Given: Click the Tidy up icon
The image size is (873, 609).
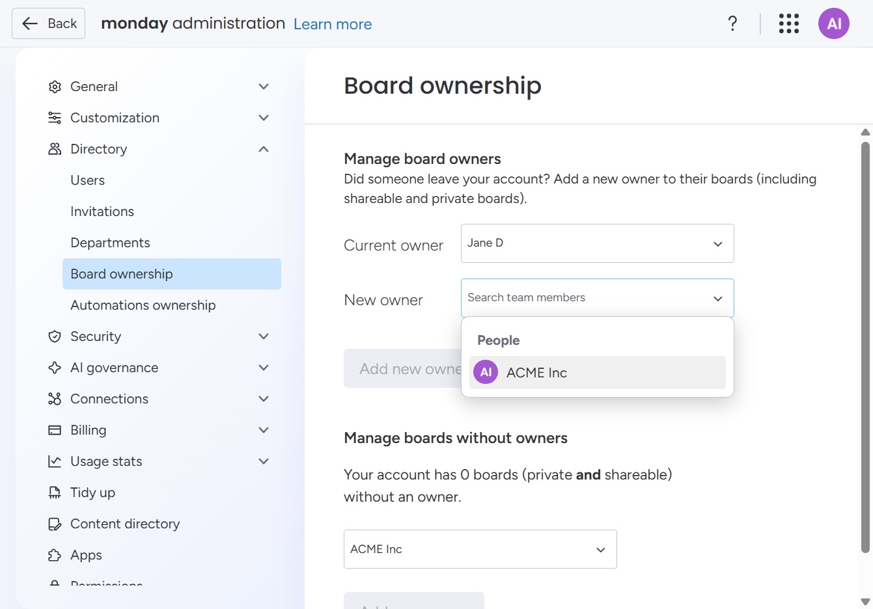Looking at the screenshot, I should click(55, 493).
